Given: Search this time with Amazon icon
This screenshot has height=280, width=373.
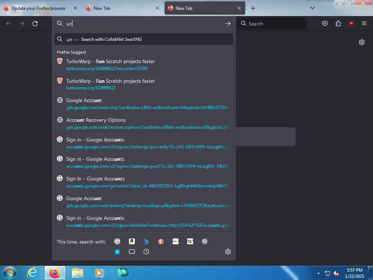Looking at the screenshot, I should [x=132, y=241].
